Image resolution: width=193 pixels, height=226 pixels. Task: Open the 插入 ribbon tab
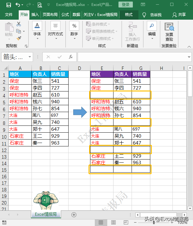[35, 15]
